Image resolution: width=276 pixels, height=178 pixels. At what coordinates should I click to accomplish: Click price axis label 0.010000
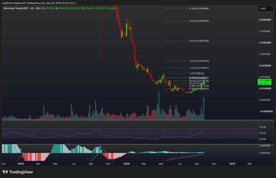pyautogui.click(x=265, y=88)
